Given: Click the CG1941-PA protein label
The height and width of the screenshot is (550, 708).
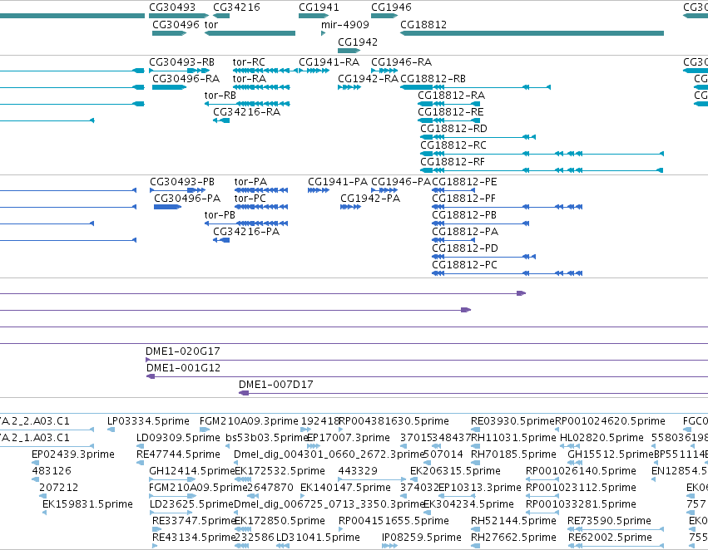Looking at the screenshot, I should pyautogui.click(x=338, y=182).
